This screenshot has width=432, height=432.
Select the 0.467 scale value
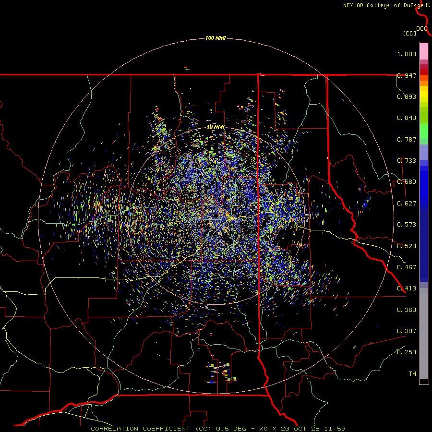pos(407,267)
